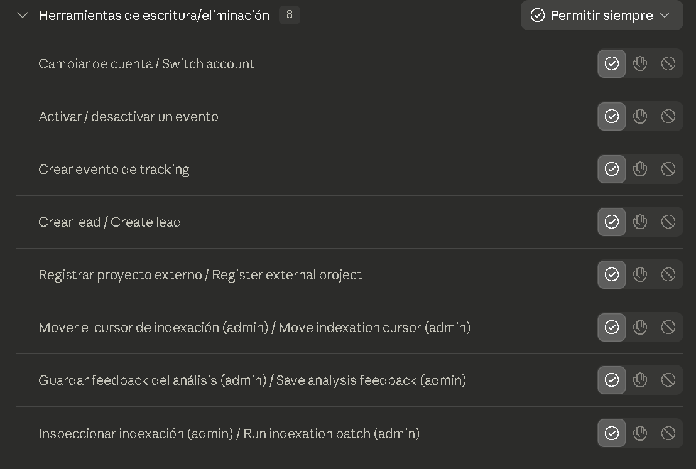
Task: Select the 'Activar / desactivar un evento' label
Action: (128, 117)
